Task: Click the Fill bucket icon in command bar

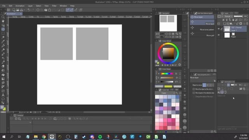Action: tap(46, 10)
